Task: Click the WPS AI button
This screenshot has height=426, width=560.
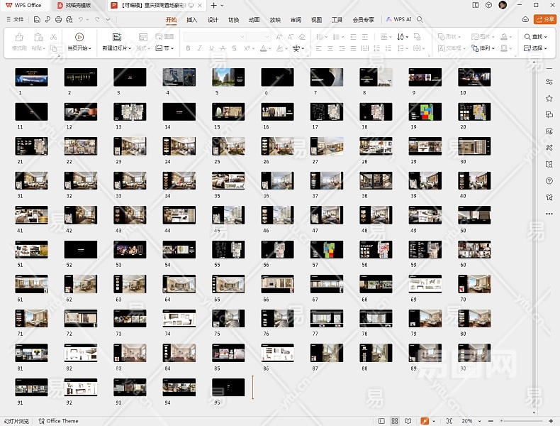Action: [398, 20]
